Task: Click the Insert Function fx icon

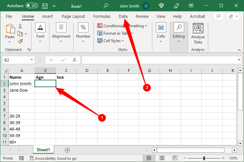Action: [x=75, y=60]
